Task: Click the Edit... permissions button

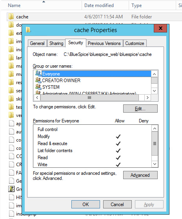Action: 140,109
